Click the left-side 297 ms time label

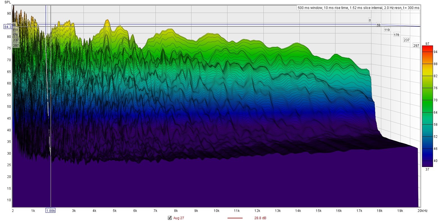(16, 45)
